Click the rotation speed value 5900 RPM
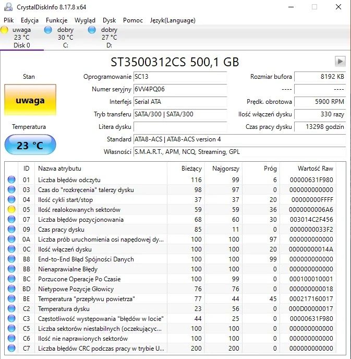 coord(320,102)
